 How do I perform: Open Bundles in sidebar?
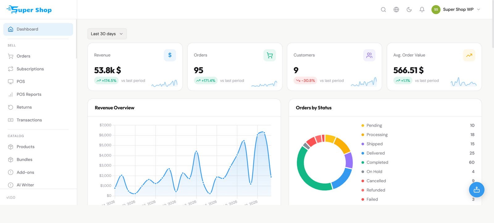click(38, 160)
